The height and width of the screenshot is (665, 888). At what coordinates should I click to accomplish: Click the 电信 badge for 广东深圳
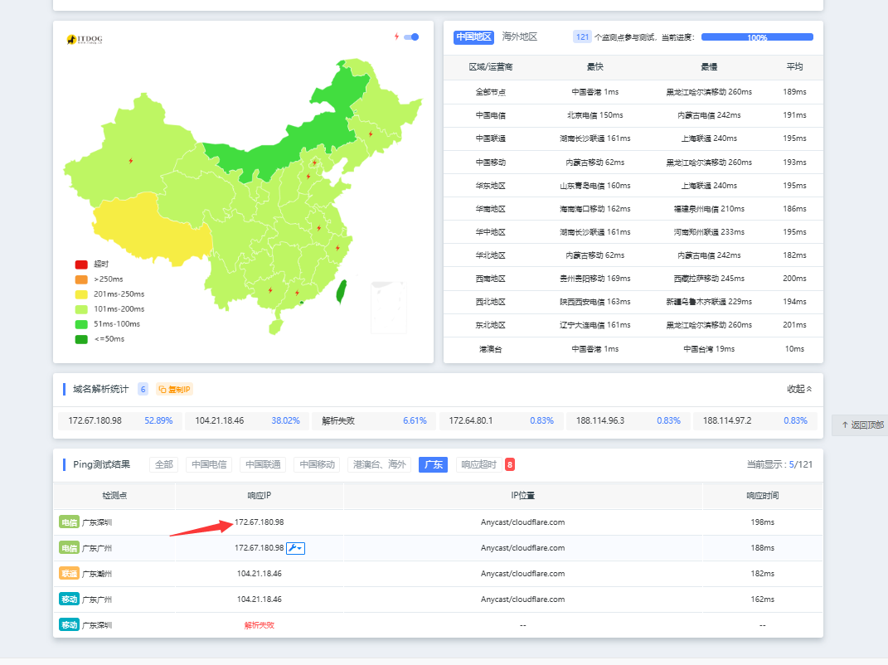click(x=69, y=522)
